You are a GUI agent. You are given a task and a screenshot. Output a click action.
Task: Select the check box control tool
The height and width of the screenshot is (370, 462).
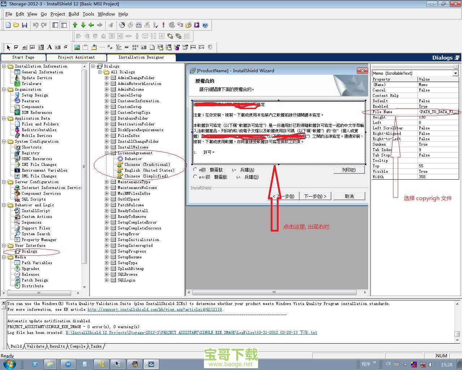click(16, 47)
